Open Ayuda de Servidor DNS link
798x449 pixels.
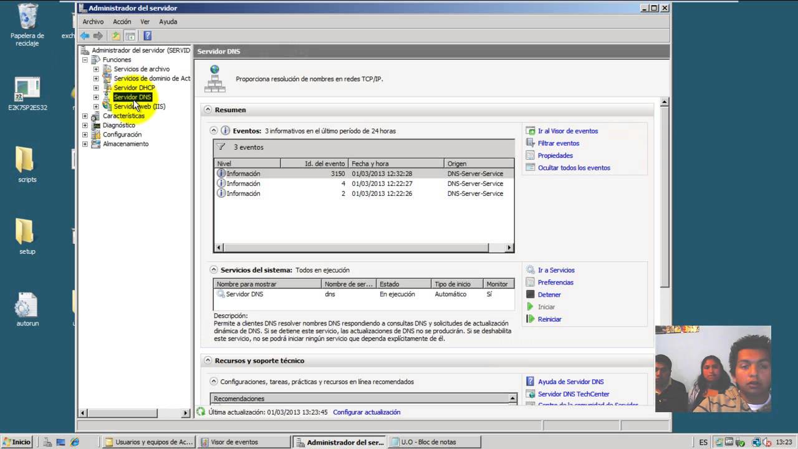point(571,382)
